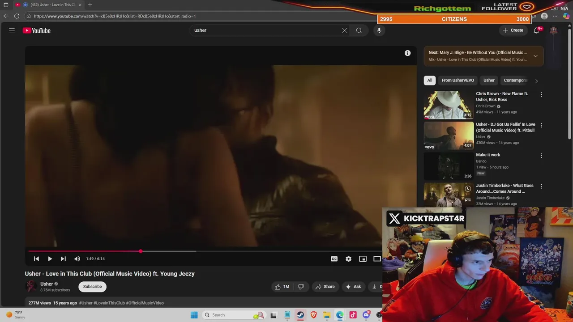This screenshot has width=573, height=322.
Task: Mute the video volume speaker
Action: coord(77,259)
